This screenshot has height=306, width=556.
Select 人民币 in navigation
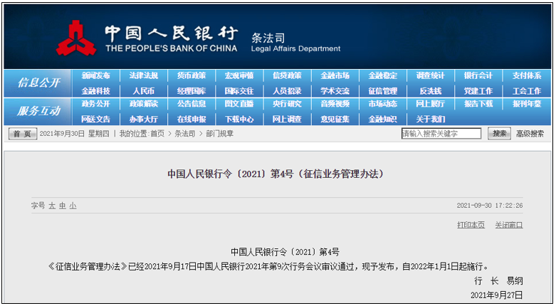tap(144, 91)
